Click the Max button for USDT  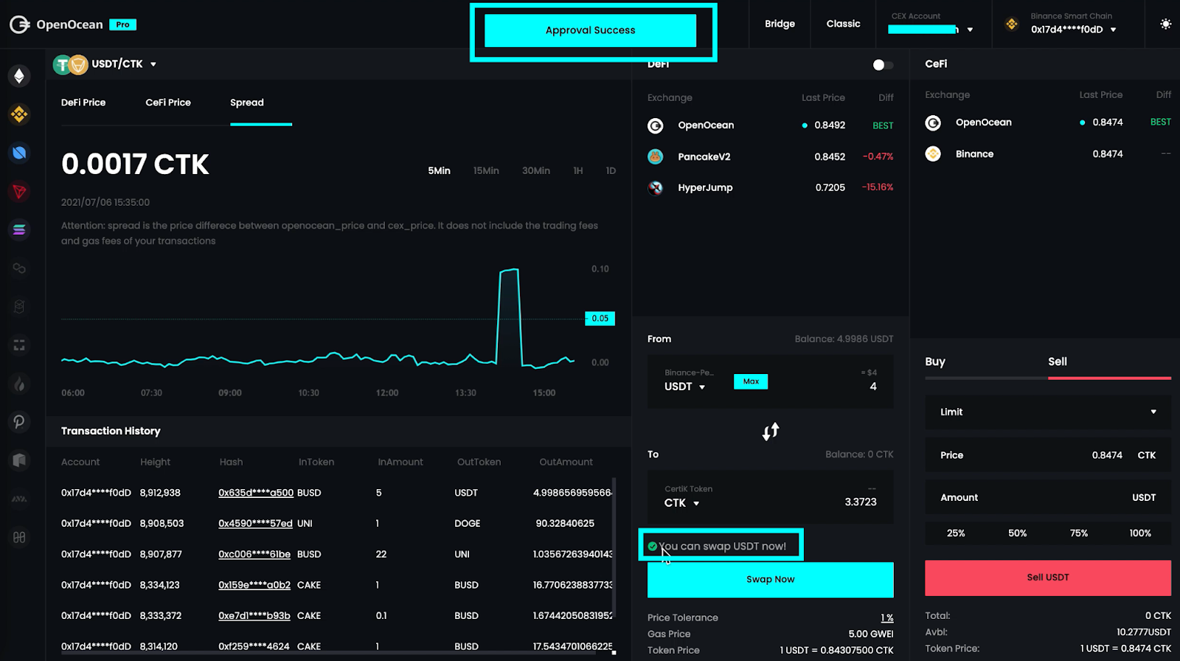coord(751,381)
